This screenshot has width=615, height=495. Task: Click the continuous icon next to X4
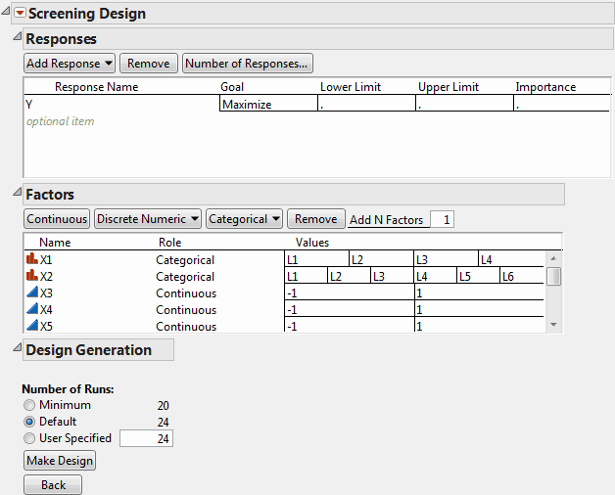click(x=30, y=310)
